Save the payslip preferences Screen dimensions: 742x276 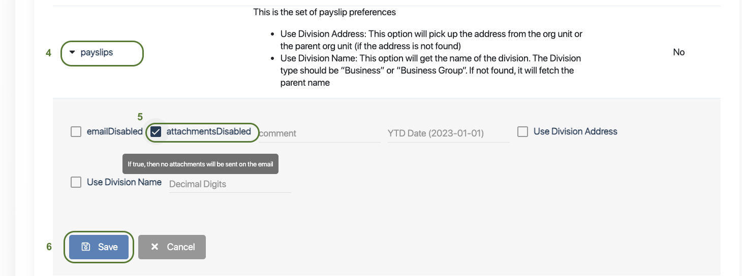[x=99, y=247]
